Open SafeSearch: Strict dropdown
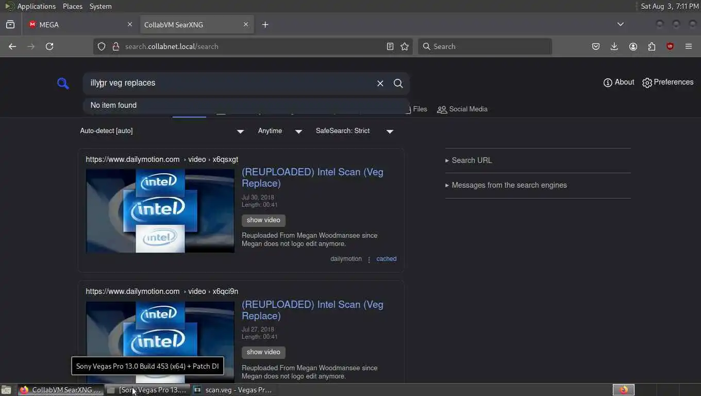This screenshot has height=396, width=701. 355,131
